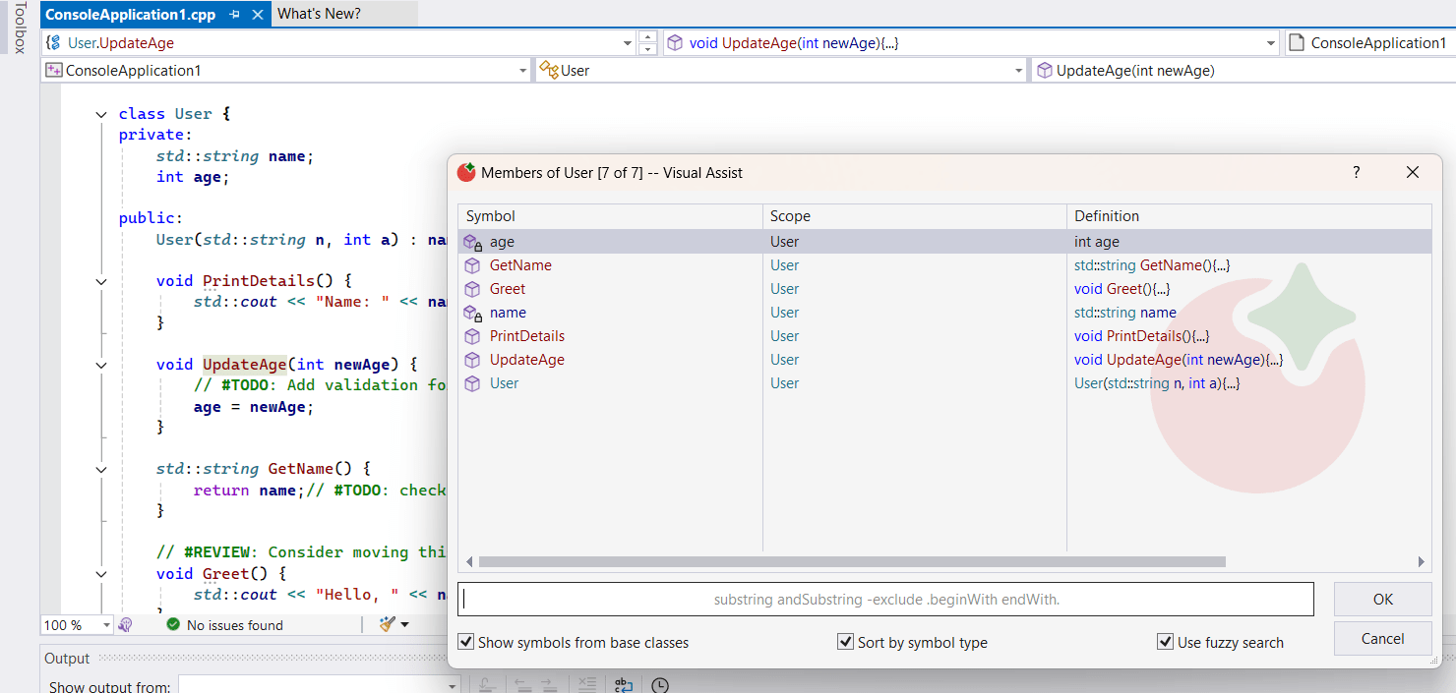The width and height of the screenshot is (1456, 693).
Task: Disable Use fuzzy search checkbox
Action: [x=1165, y=642]
